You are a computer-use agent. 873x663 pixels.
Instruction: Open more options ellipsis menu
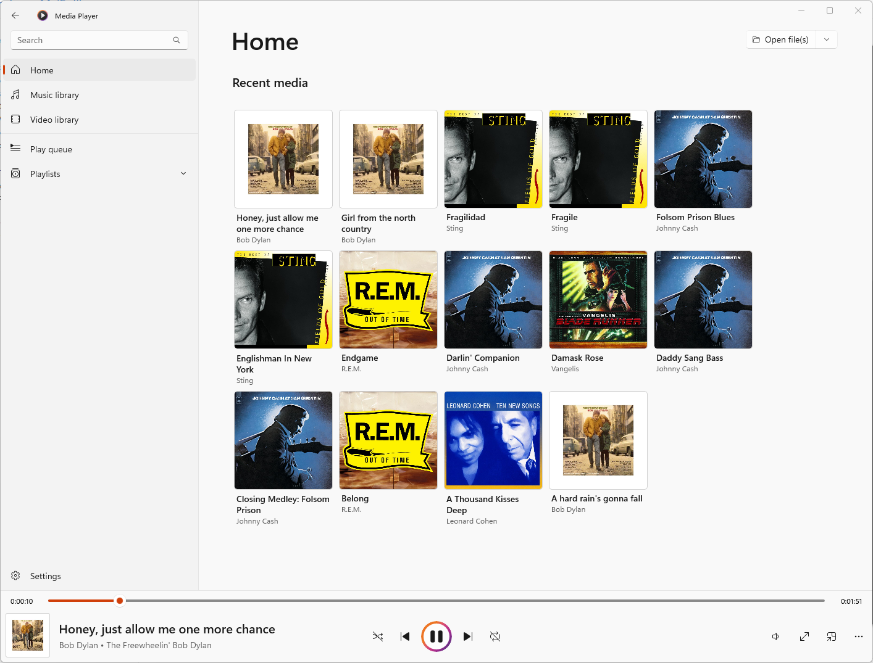[859, 636]
